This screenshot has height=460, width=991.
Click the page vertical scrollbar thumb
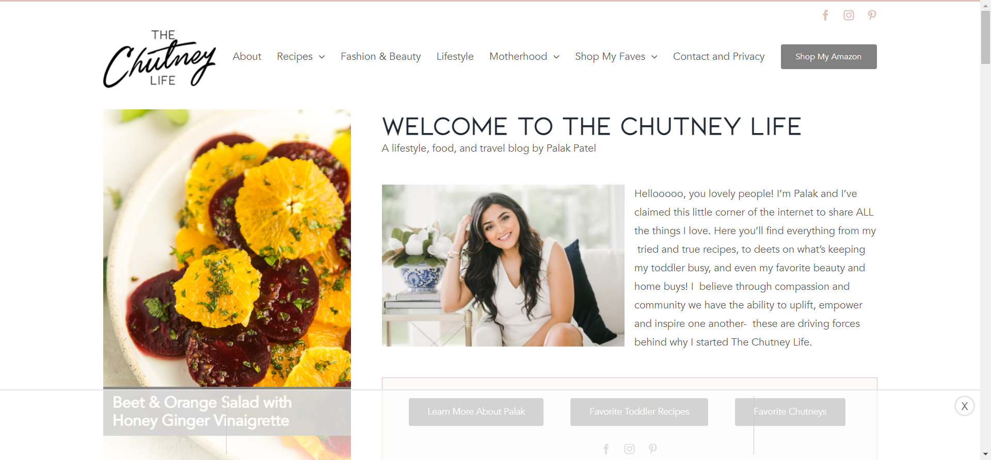pos(985,37)
